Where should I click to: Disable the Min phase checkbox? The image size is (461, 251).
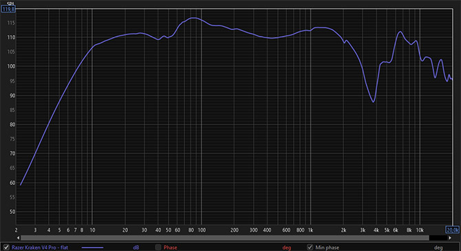click(310, 248)
